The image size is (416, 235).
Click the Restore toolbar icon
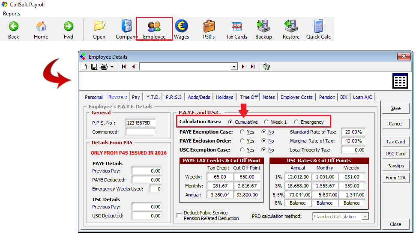tap(291, 27)
